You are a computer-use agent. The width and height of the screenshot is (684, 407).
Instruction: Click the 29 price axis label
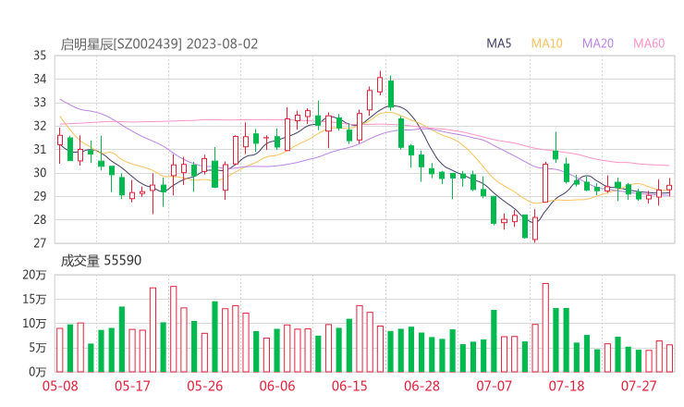40,196
